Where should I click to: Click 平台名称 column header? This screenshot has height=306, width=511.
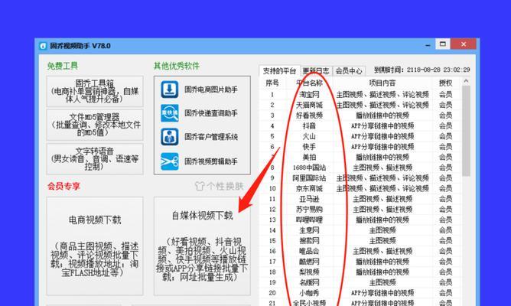coord(309,83)
